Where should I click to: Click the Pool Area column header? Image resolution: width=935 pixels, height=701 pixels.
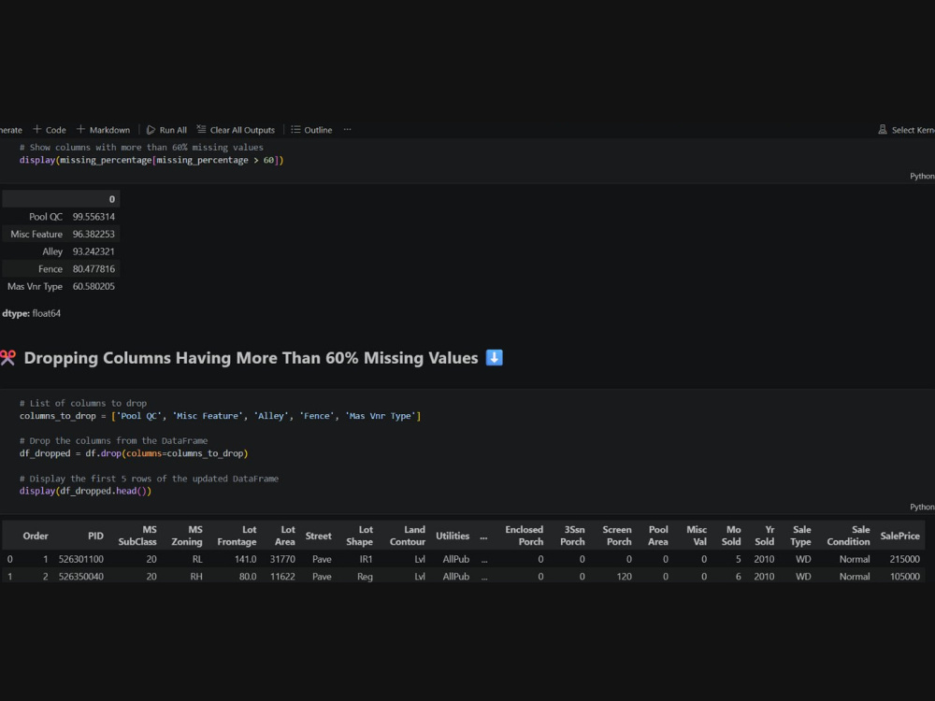658,536
